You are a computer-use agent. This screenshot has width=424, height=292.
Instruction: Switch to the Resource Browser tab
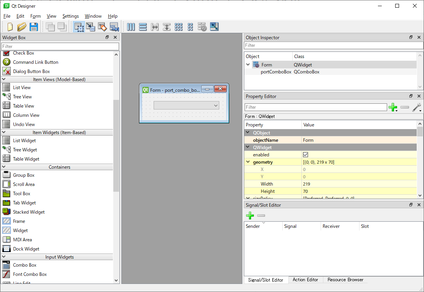point(345,280)
